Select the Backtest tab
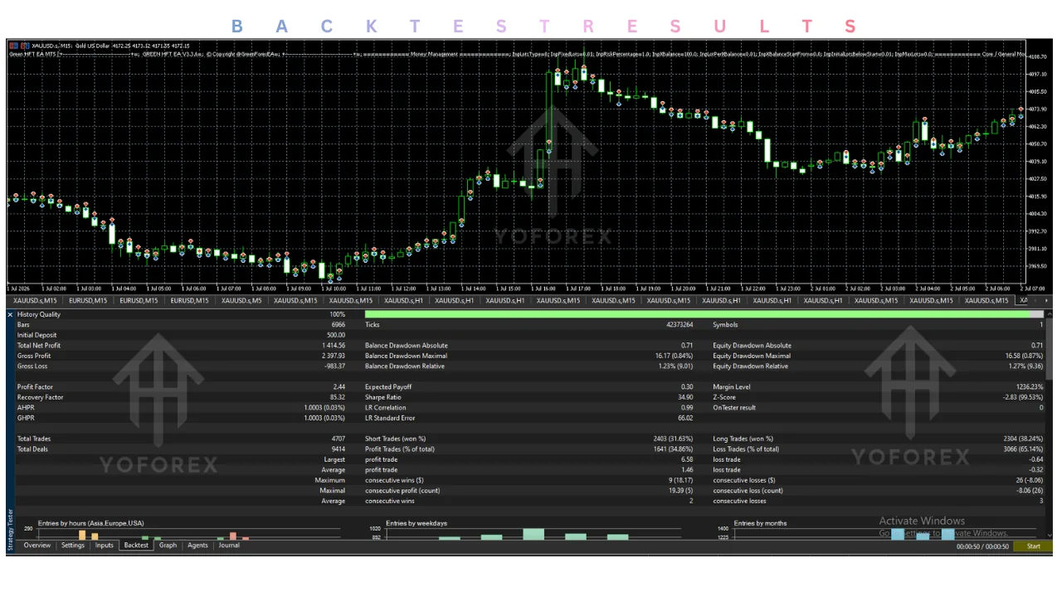 tap(136, 546)
